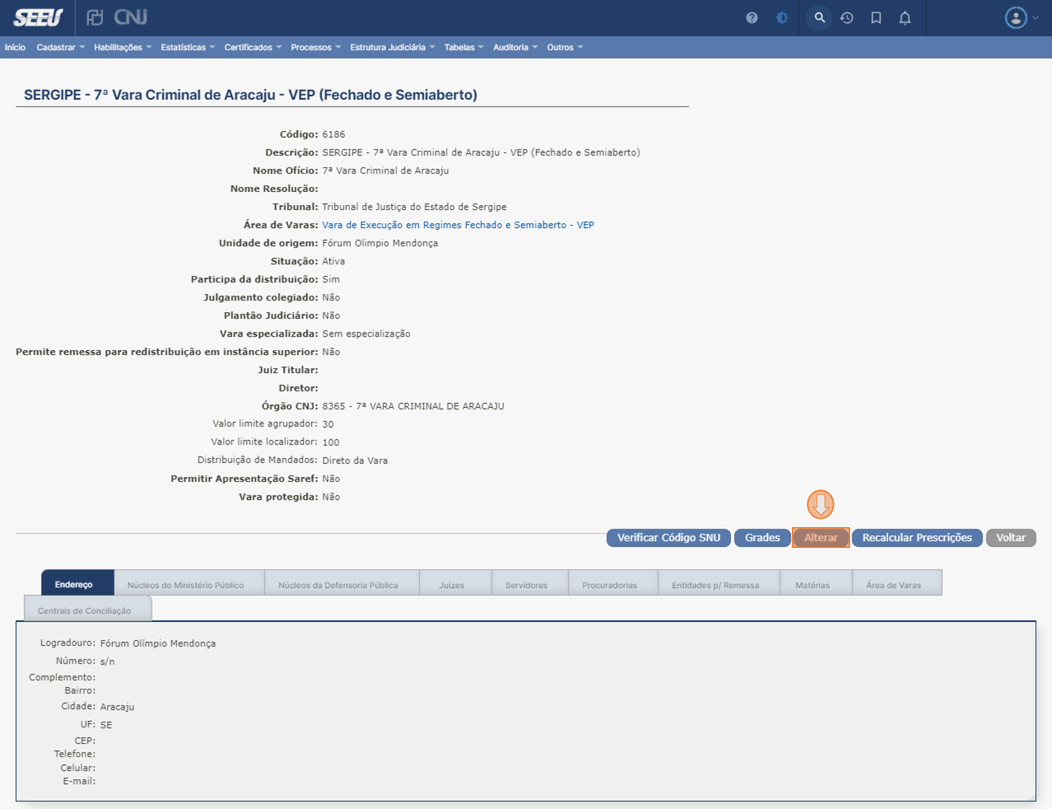The height and width of the screenshot is (809, 1052).
Task: Select 'Sem especialização' value
Action: click(366, 334)
